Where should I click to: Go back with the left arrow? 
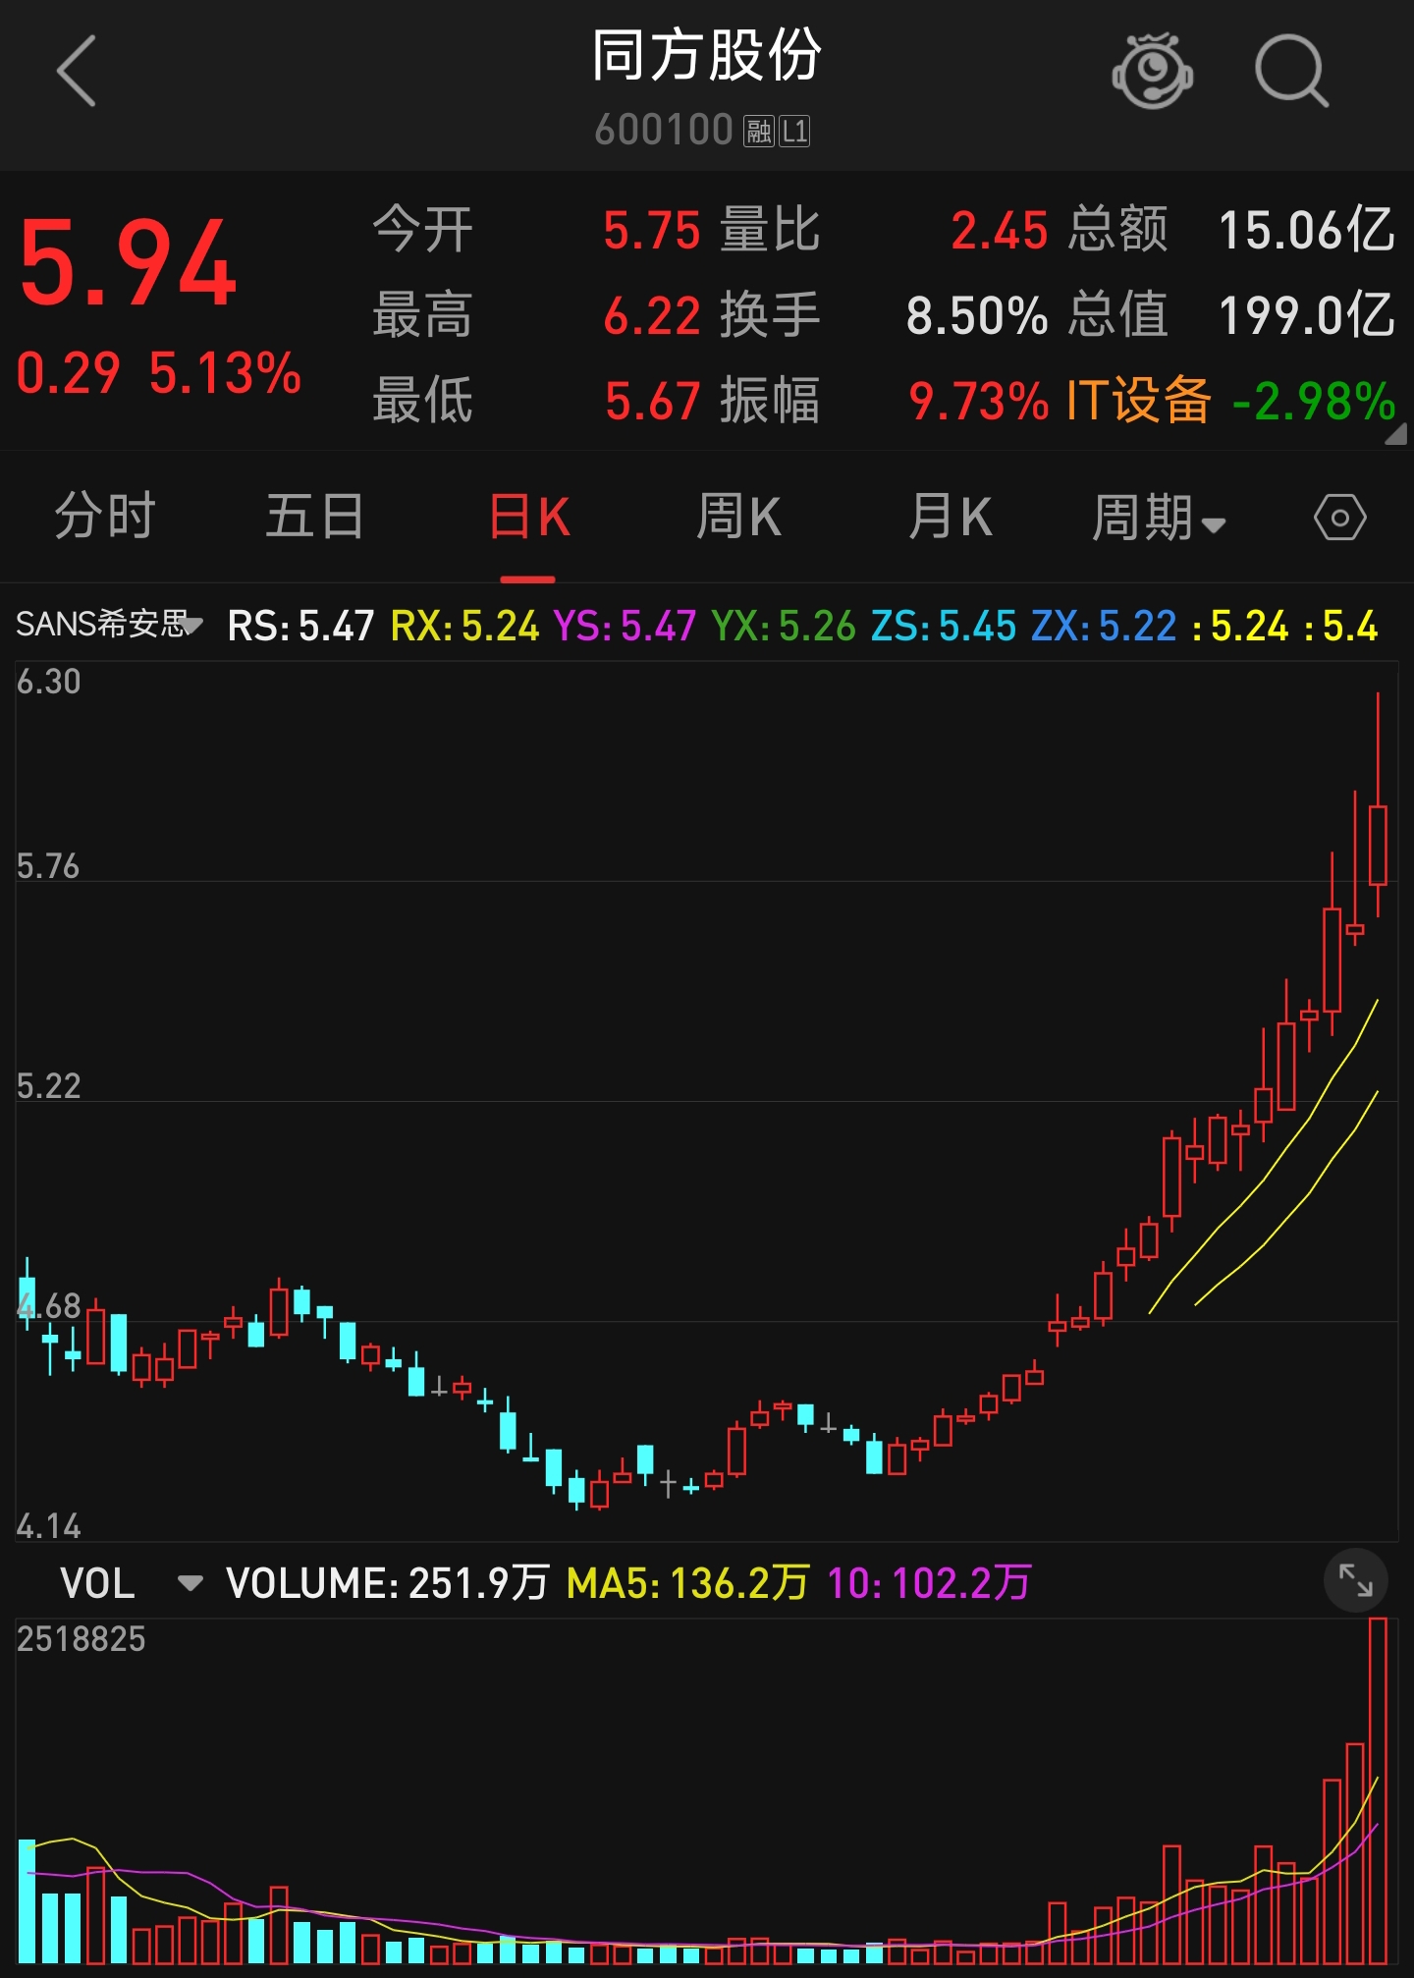pyautogui.click(x=77, y=71)
